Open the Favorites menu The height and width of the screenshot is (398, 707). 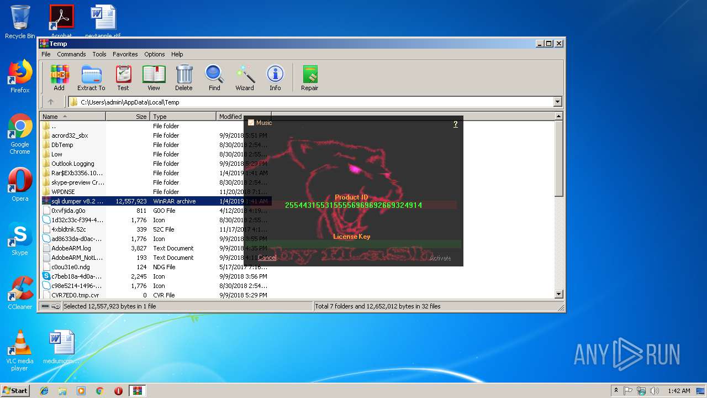(125, 54)
